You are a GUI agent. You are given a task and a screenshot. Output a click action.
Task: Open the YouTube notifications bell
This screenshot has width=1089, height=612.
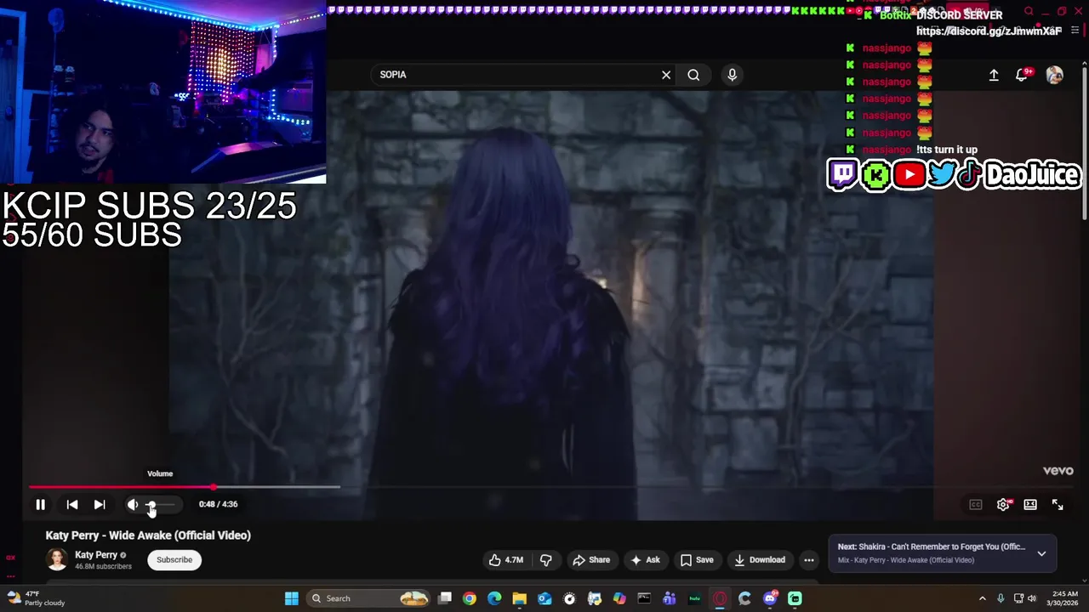pos(1023,75)
